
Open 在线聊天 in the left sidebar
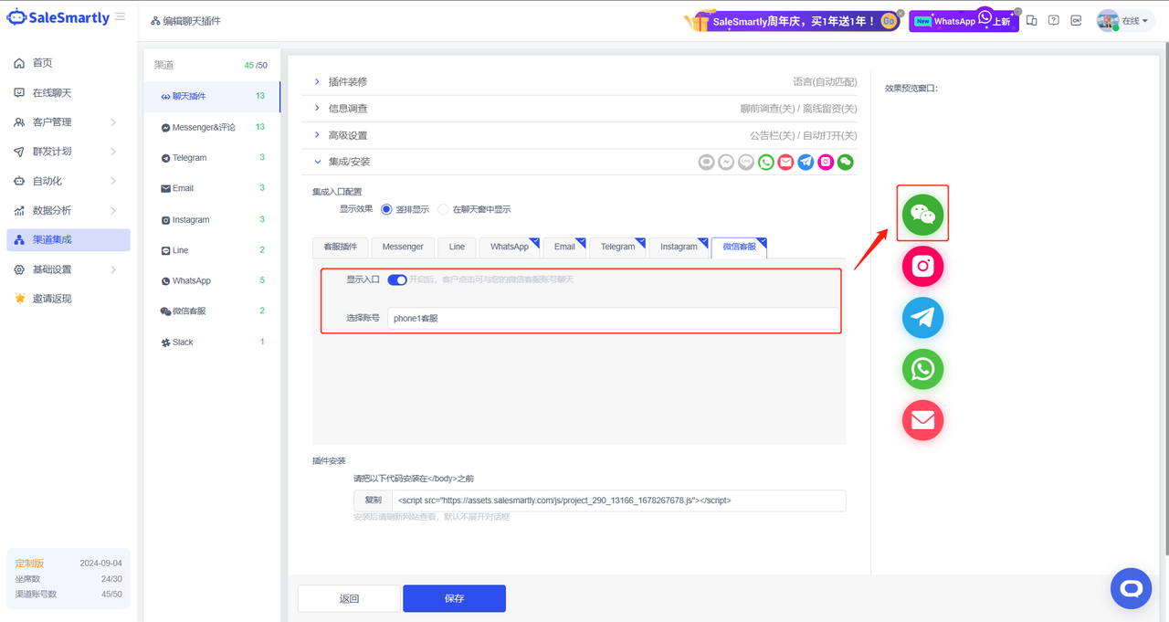(68, 93)
